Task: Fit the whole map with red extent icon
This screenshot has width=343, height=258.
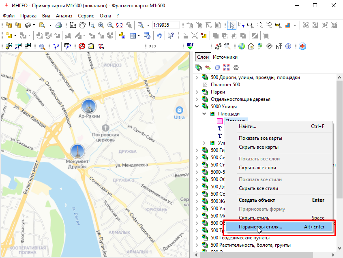Action: (x=120, y=25)
